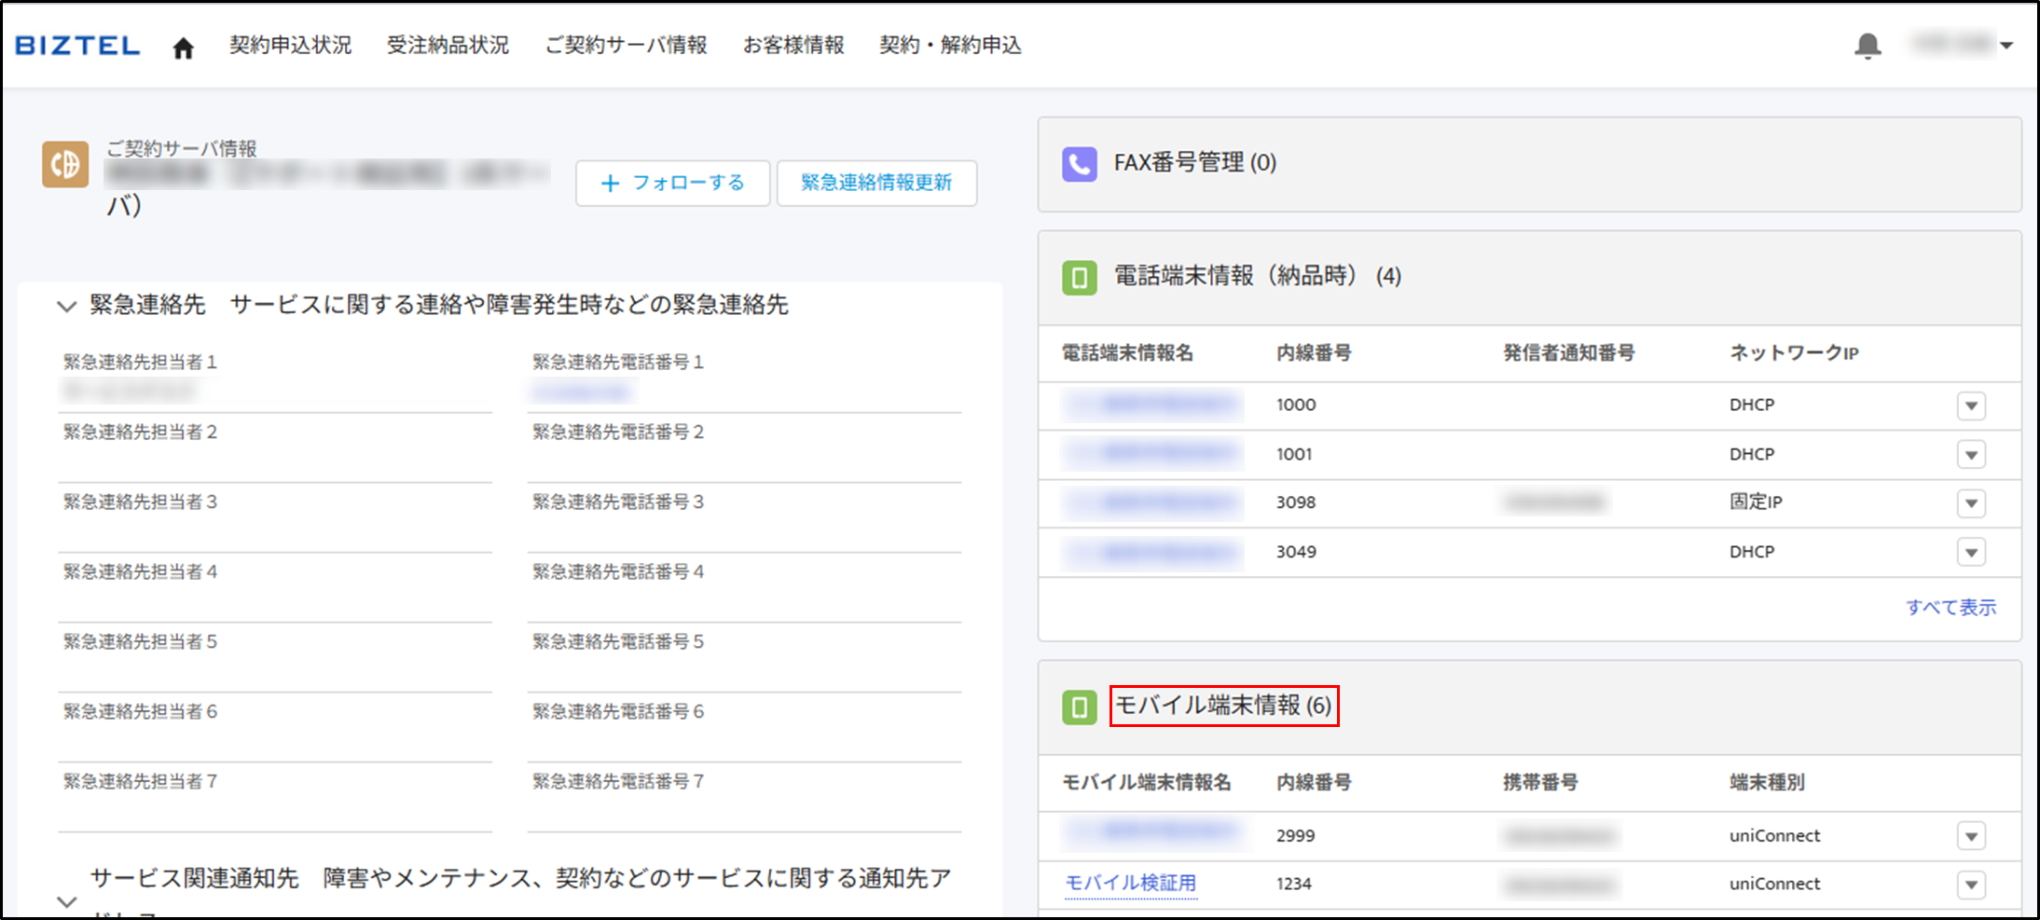Open row actions dropdown for モバイル検証用
Screen dimensions: 2040x920
(x=1970, y=884)
